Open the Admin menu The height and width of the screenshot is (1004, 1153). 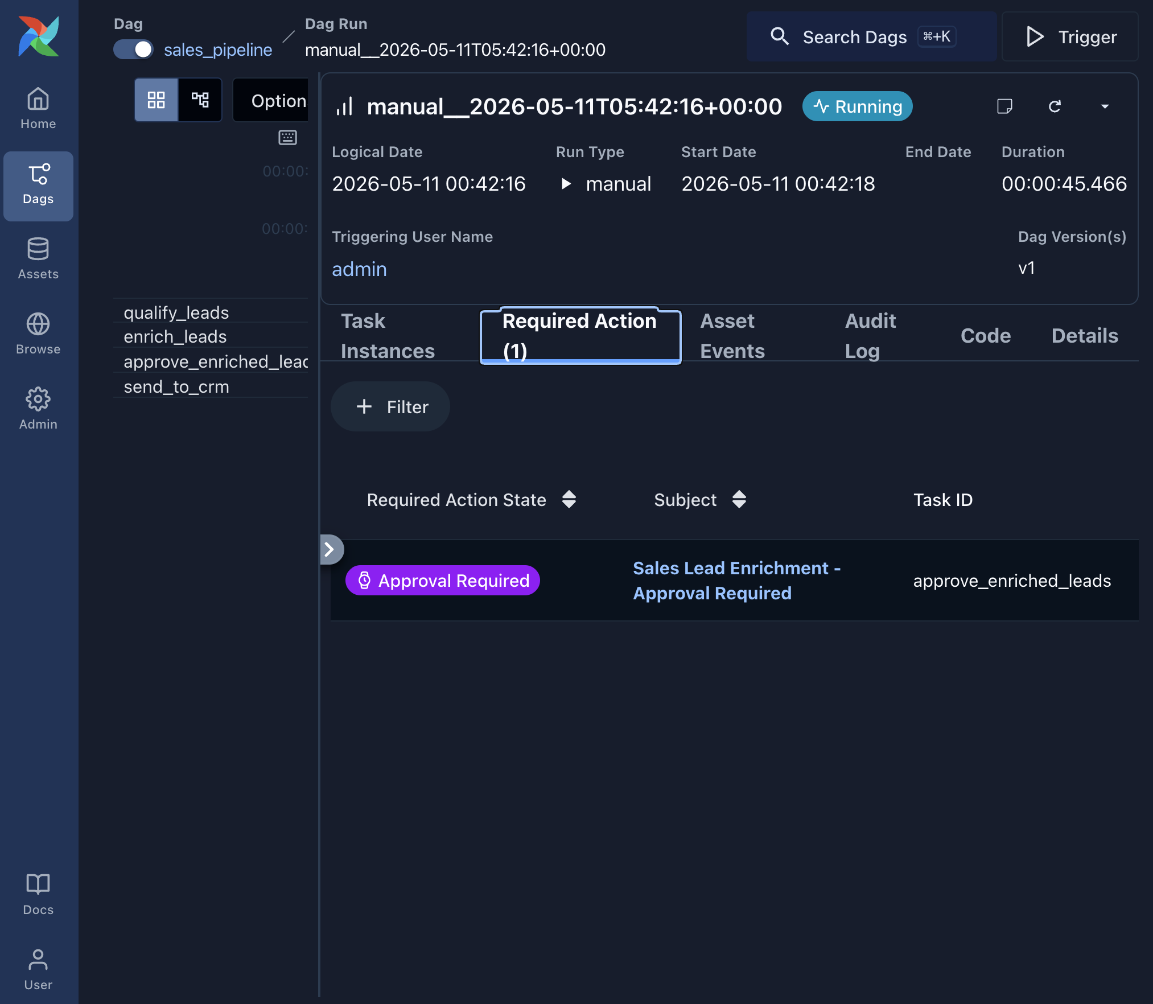[x=38, y=410]
